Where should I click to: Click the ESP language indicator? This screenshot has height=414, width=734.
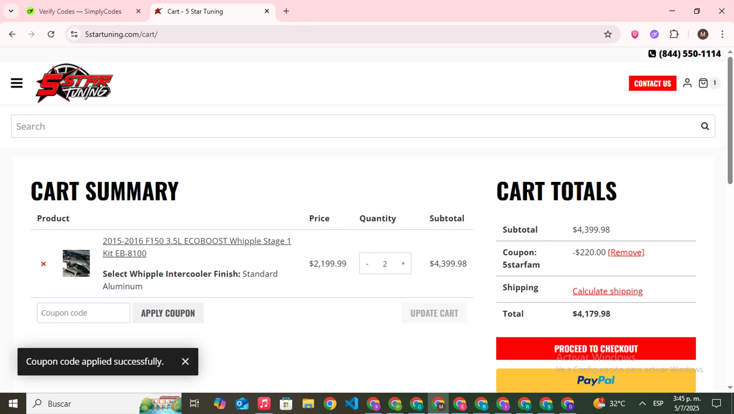[658, 404]
